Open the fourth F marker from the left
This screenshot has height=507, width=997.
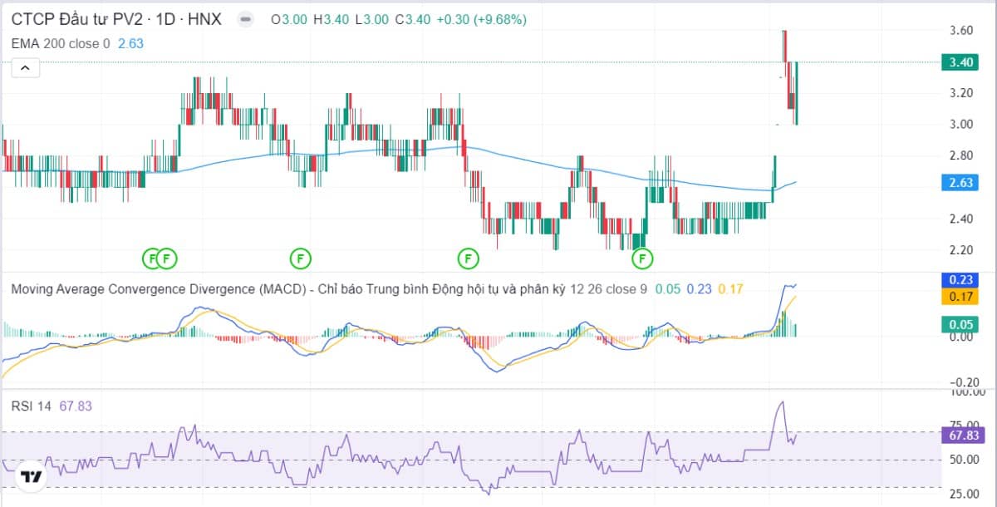469,258
